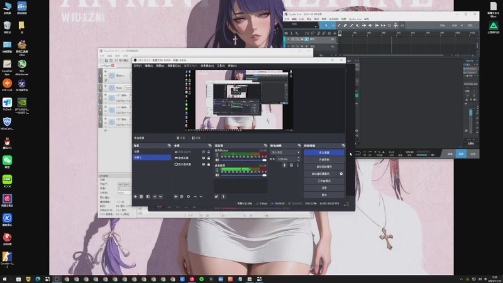
Task: Open ToDesk desktop shortcut
Action: [x=7, y=104]
